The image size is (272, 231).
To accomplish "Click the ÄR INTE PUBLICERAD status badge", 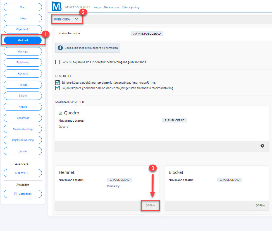I will click(x=147, y=34).
